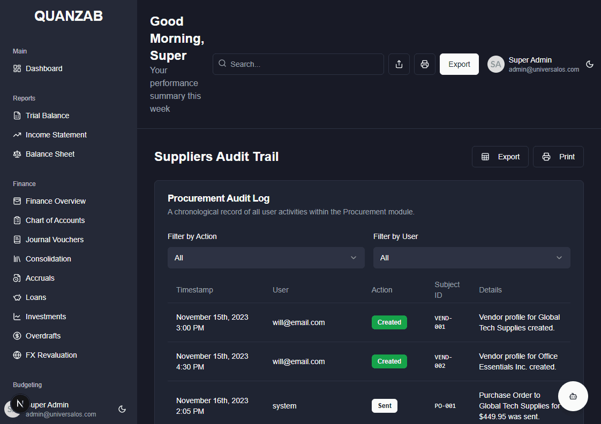Click will@email.com in the 3:00 PM row

point(298,322)
